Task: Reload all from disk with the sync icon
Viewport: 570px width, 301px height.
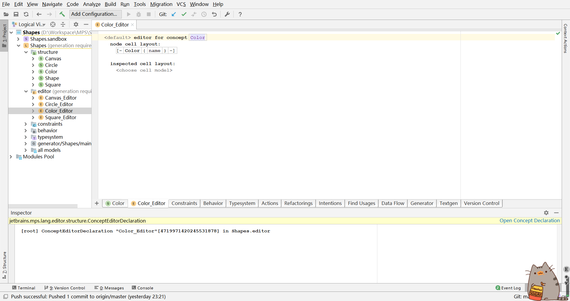Action: click(x=26, y=14)
